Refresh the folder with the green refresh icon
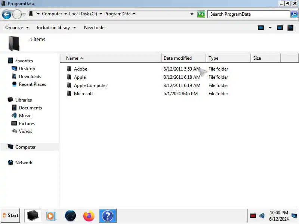The image size is (299, 224). [x=201, y=14]
